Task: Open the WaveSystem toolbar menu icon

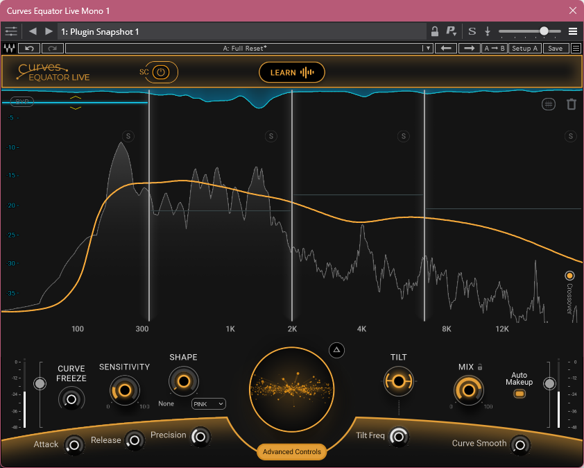Action: tap(576, 48)
